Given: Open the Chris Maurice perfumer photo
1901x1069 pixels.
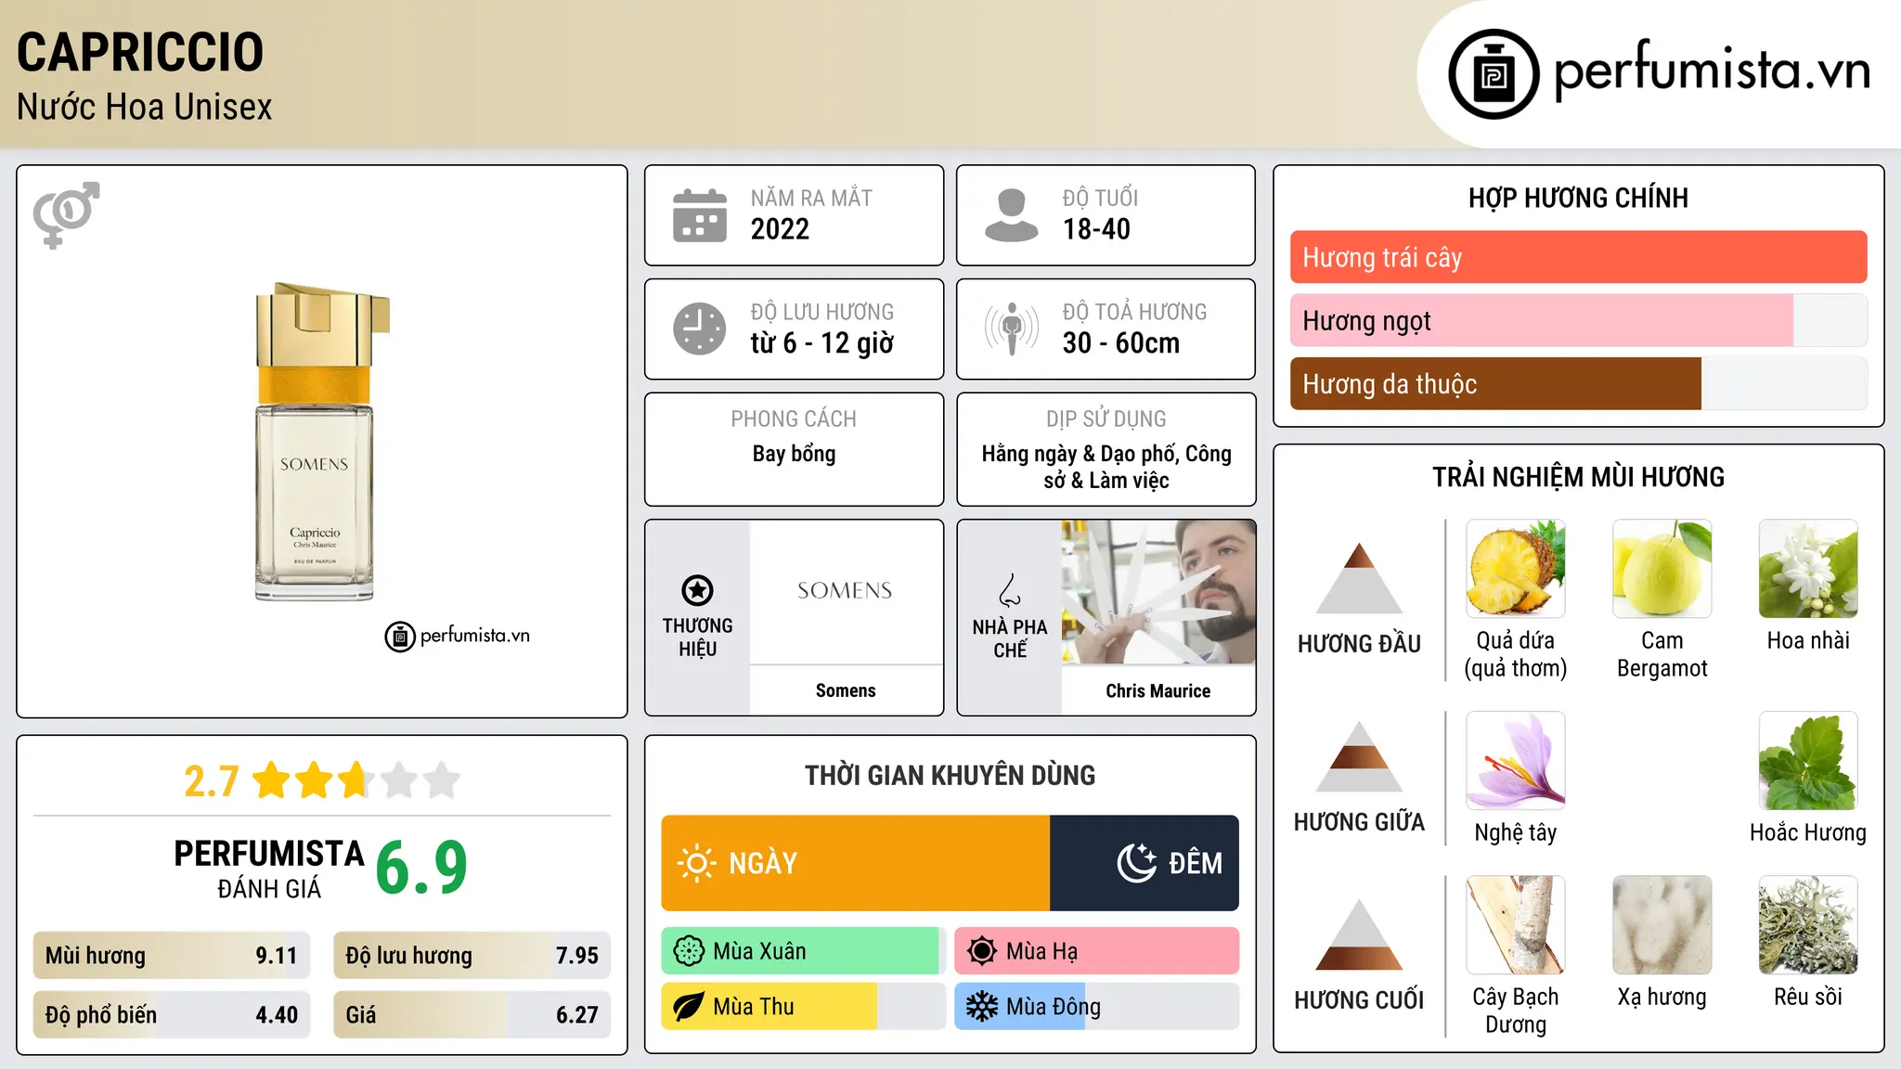Looking at the screenshot, I should [x=1158, y=592].
